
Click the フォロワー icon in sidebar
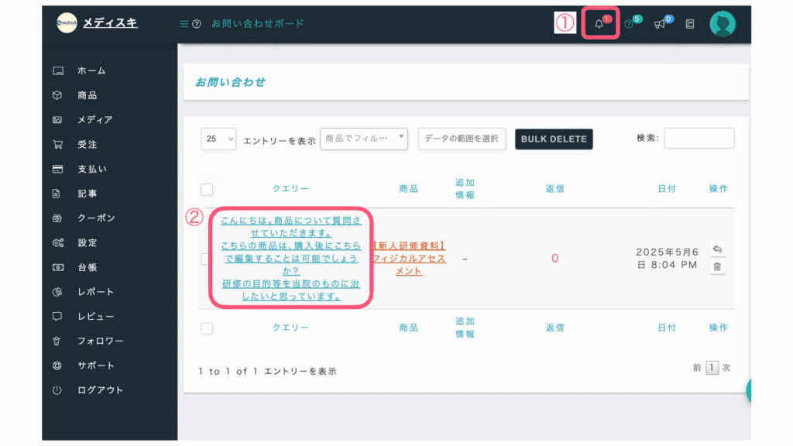coord(57,341)
